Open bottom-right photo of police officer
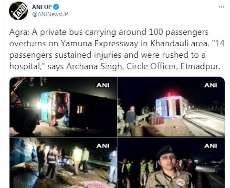 [x=171, y=163]
